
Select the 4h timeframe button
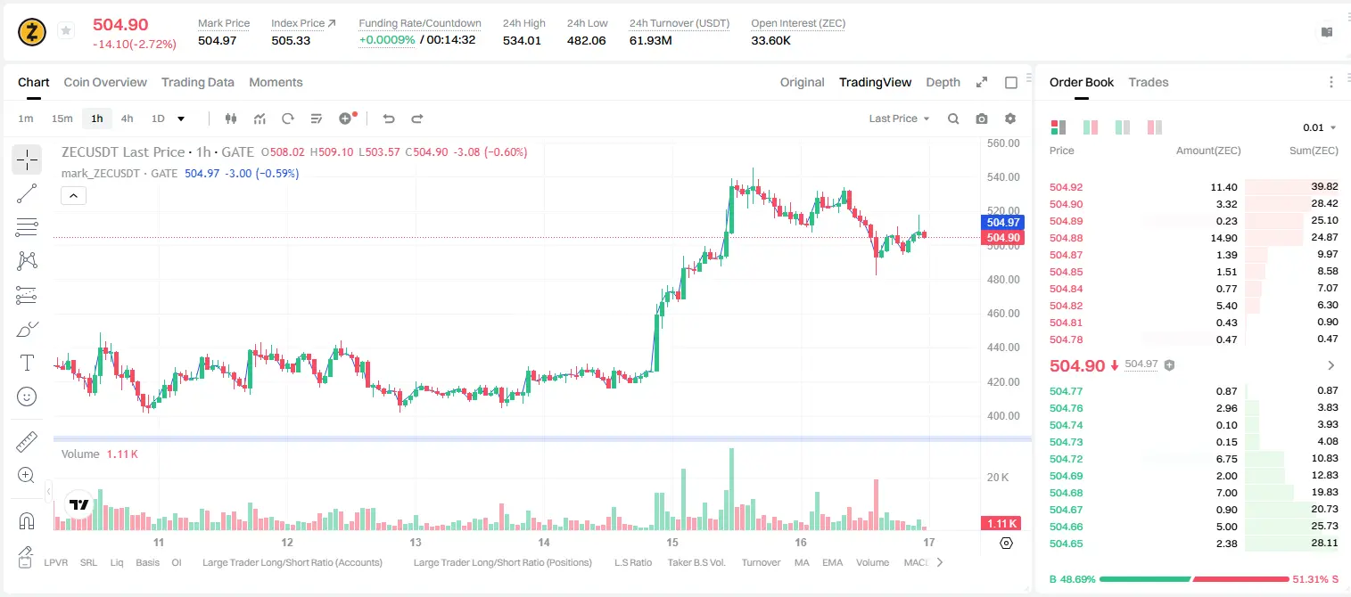128,119
